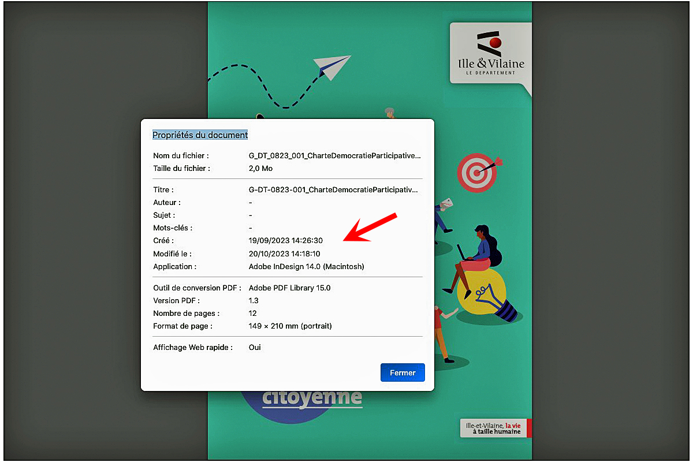Click the Créé date 19/09/2023 14:26:30
This screenshot has height=462, width=693.
point(285,241)
